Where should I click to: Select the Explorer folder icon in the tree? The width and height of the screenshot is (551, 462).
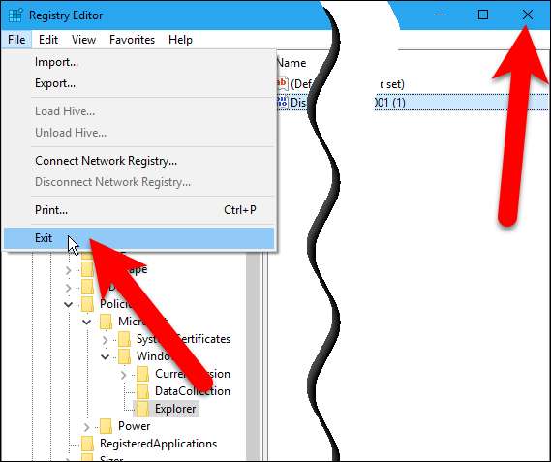[x=142, y=409]
